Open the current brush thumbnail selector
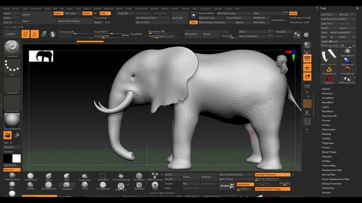 pos(12,48)
